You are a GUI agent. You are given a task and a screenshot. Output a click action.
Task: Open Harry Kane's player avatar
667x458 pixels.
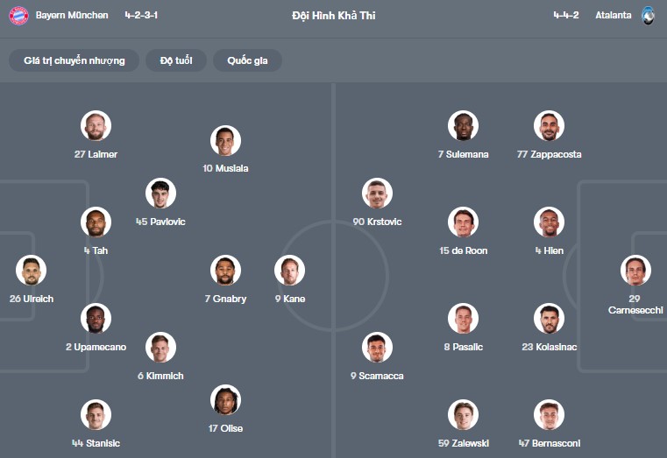(289, 271)
